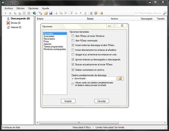Click the scissors cut icon

56,13
